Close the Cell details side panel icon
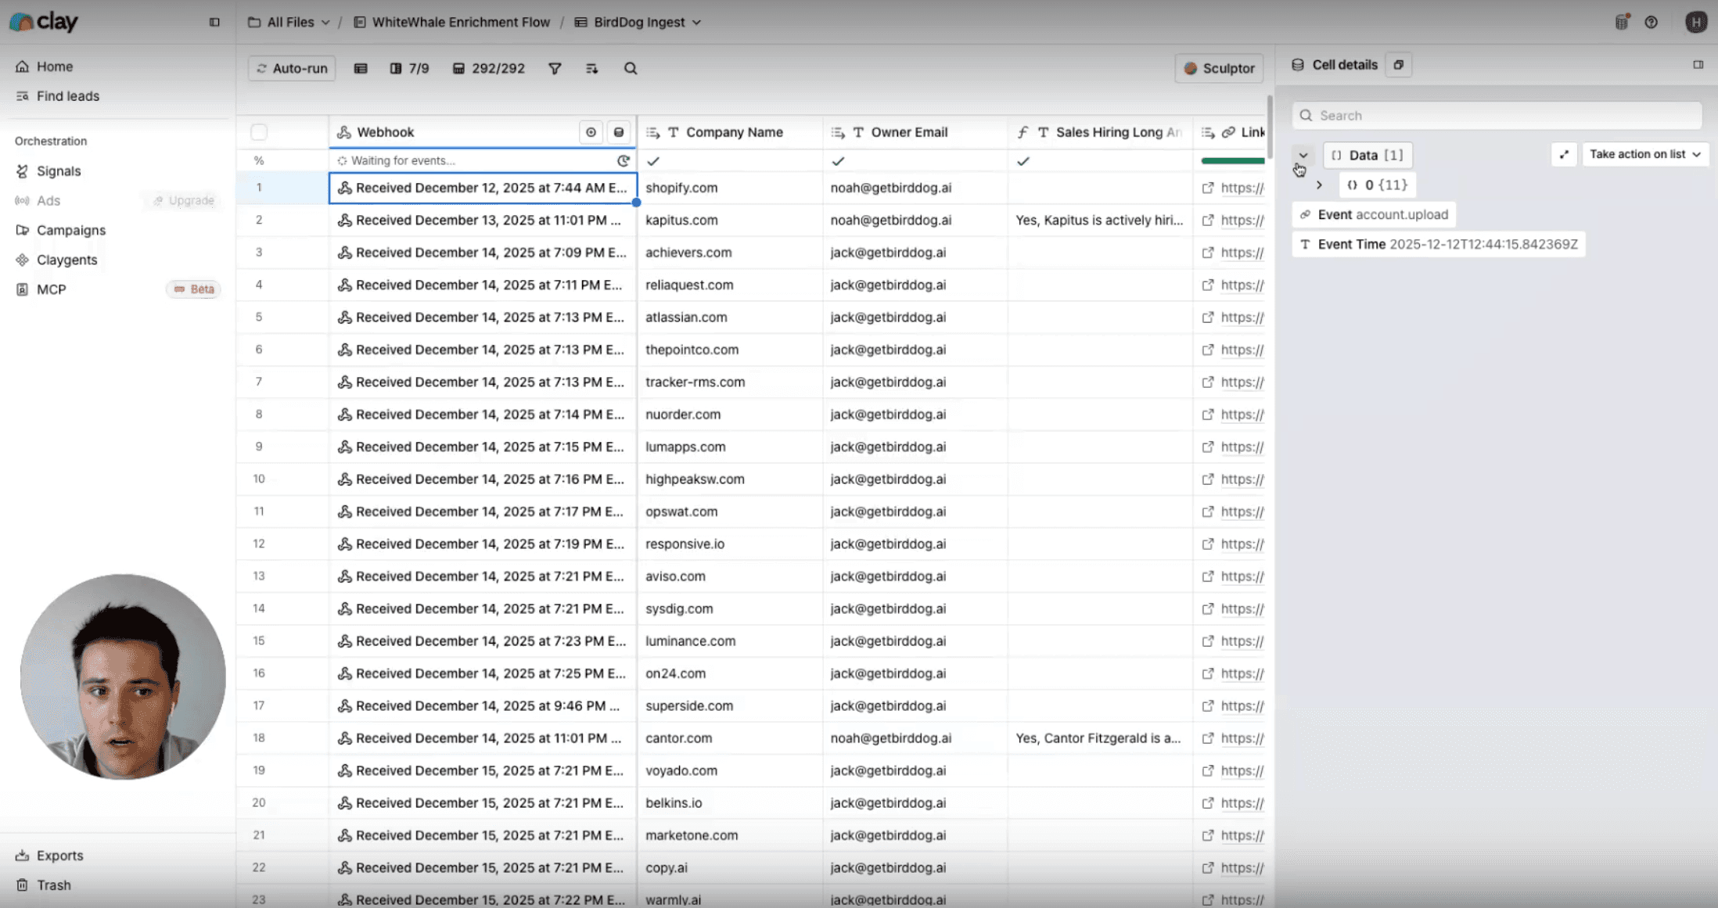The image size is (1718, 908). pos(1698,65)
